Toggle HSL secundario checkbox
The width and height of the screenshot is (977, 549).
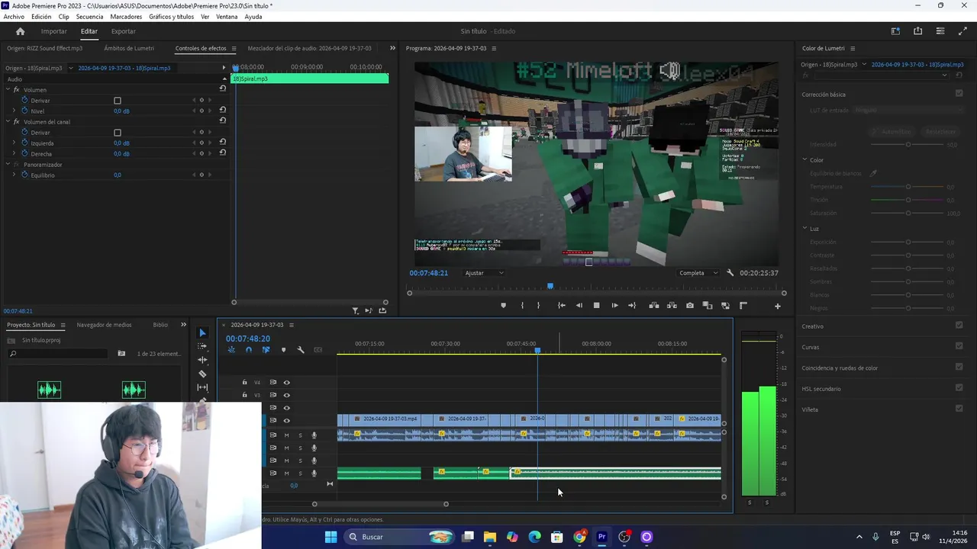coord(959,388)
